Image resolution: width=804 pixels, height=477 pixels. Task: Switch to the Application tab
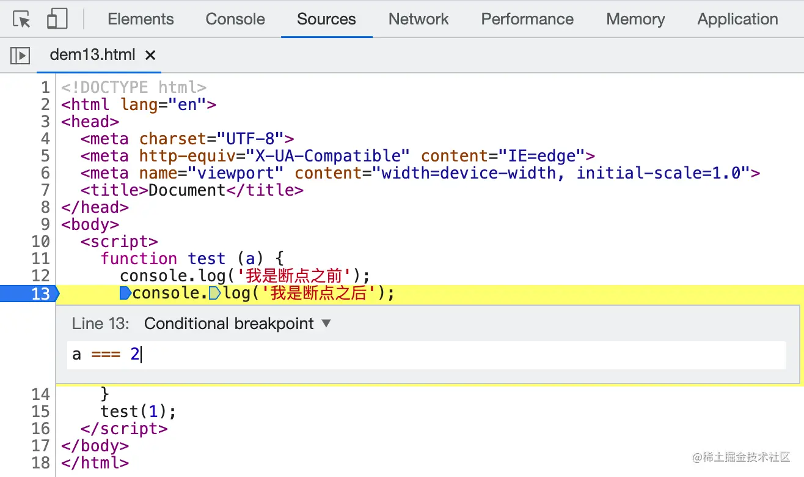pyautogui.click(x=738, y=19)
